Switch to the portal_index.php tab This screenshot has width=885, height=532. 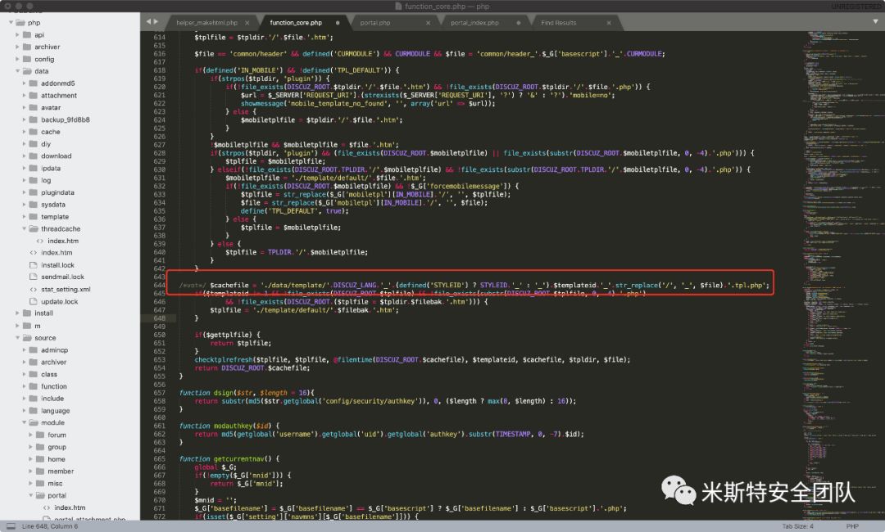coord(474,23)
